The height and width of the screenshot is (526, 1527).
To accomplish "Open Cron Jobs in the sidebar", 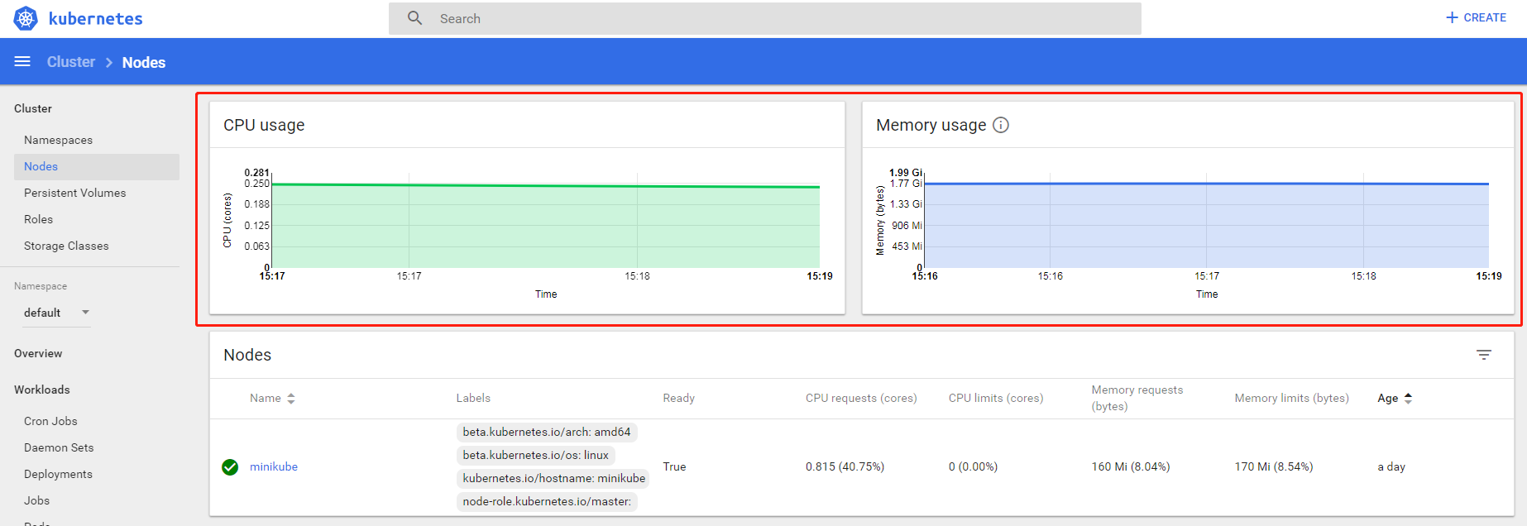I will (50, 421).
